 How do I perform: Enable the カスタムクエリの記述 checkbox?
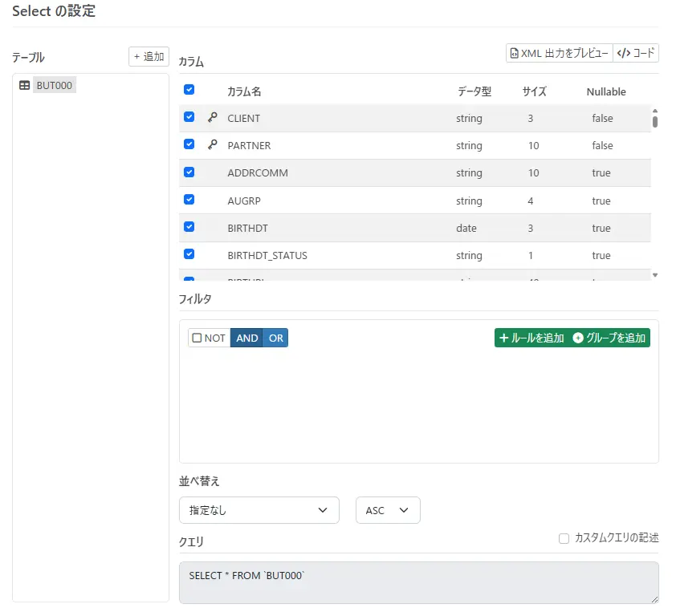(x=564, y=538)
